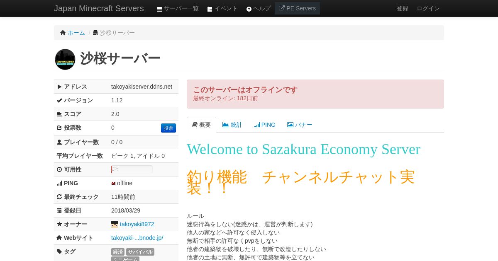Click the takoyaki8972 avatar icon

(x=115, y=224)
